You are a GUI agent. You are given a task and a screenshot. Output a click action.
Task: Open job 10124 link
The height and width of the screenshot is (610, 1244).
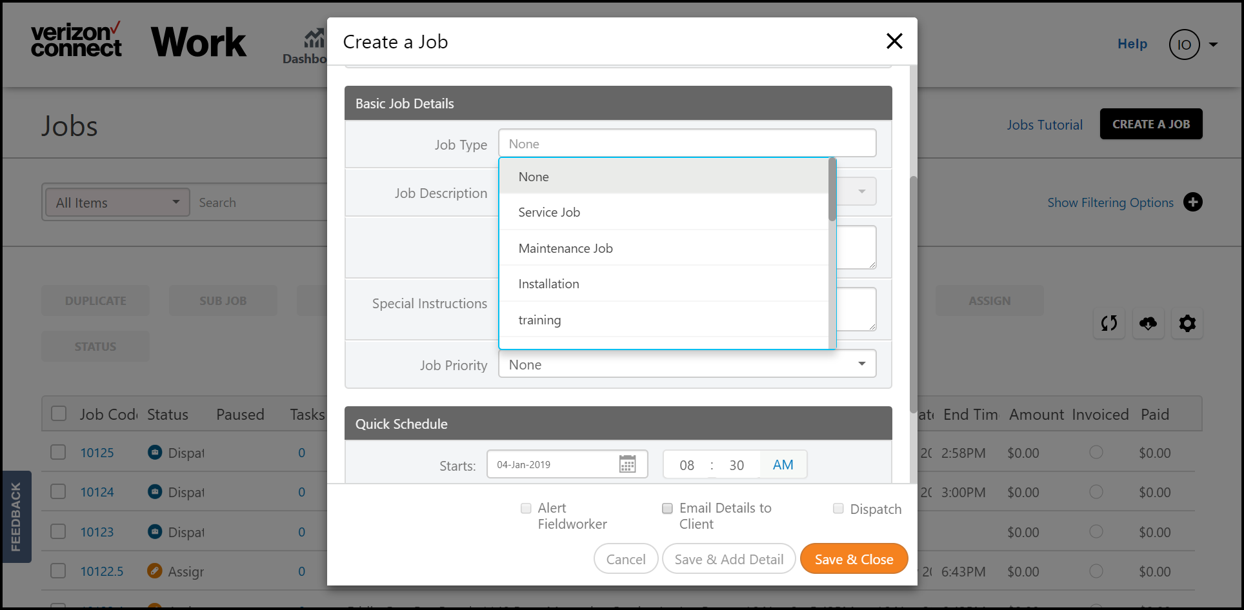[97, 492]
